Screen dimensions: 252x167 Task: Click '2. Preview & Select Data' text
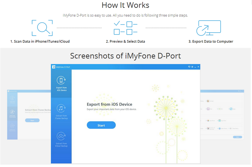click(125, 41)
